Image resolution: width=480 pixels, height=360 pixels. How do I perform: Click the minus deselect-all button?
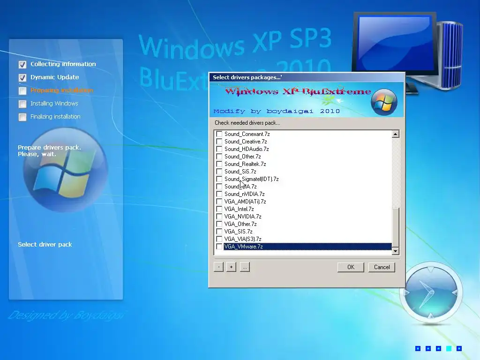click(218, 267)
